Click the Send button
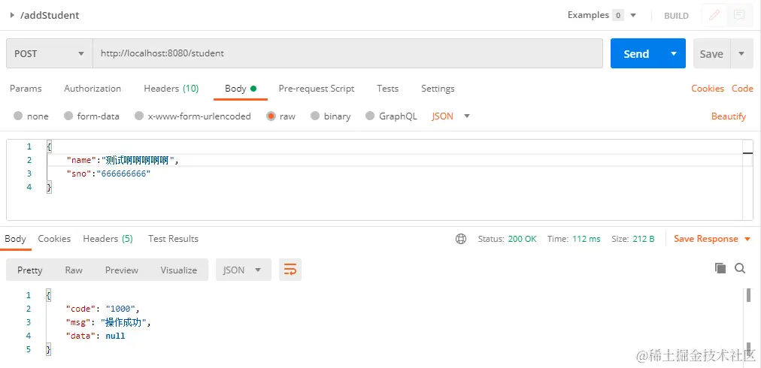 point(636,53)
